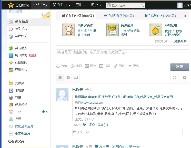Click the 与我相关 @ icon
191x148 pixels.
[11, 36]
